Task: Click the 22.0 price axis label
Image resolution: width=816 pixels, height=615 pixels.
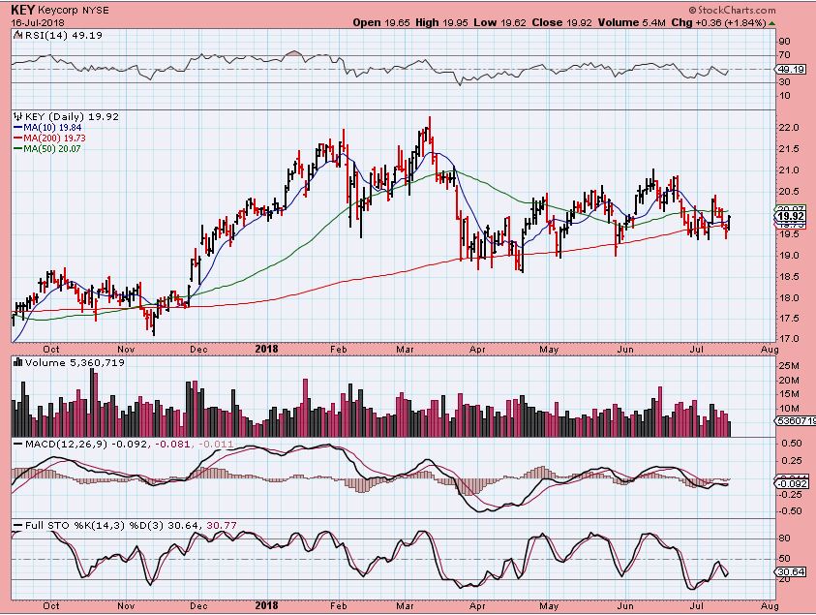Action: coord(790,128)
